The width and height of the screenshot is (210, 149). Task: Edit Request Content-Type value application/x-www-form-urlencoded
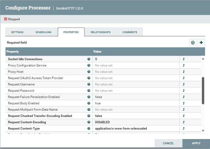(x=136, y=128)
